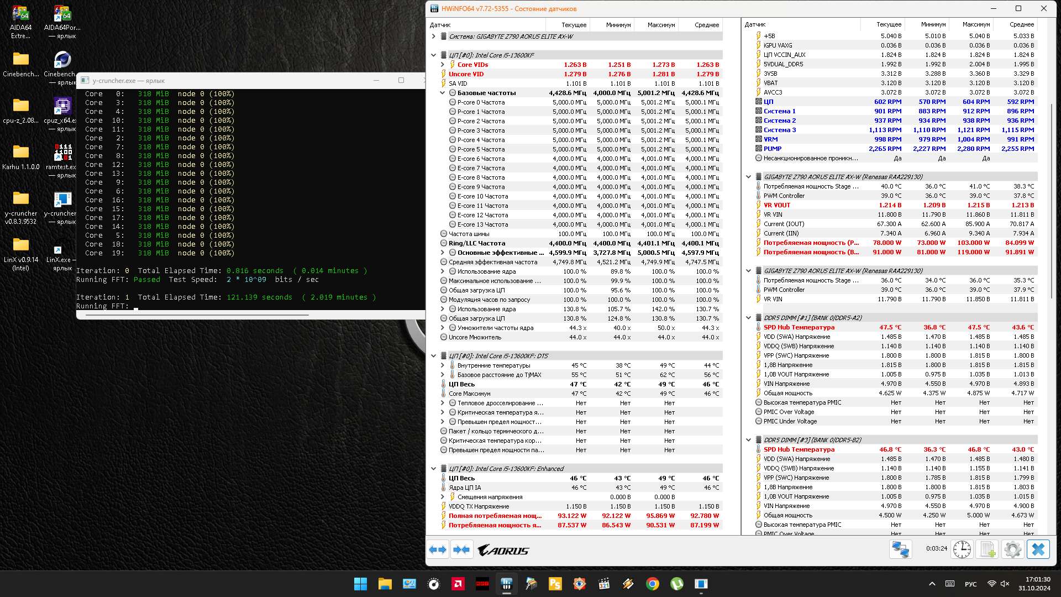Click the РУС language indicator in tray
The height and width of the screenshot is (597, 1061).
970,584
